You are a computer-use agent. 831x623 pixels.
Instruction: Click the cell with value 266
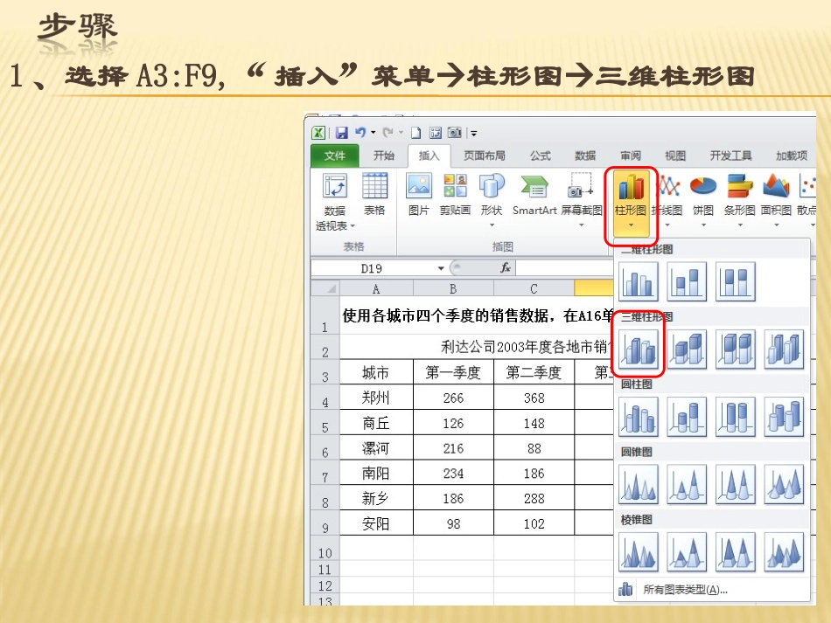[453, 398]
